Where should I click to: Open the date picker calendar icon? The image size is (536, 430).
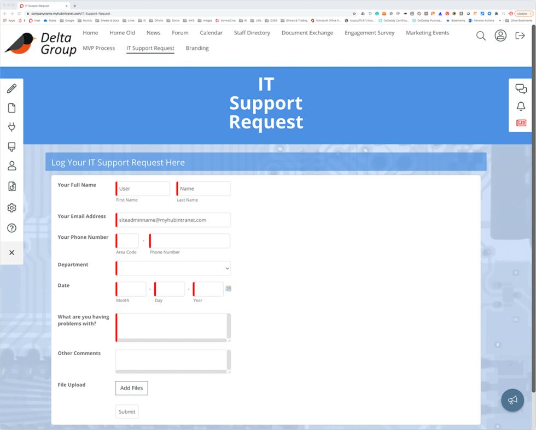229,288
